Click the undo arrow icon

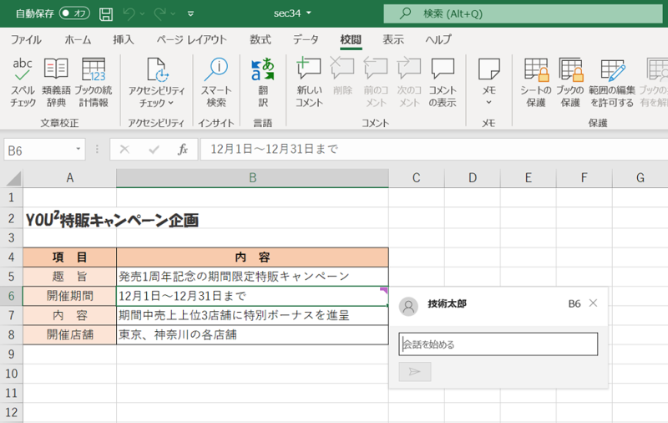[129, 13]
